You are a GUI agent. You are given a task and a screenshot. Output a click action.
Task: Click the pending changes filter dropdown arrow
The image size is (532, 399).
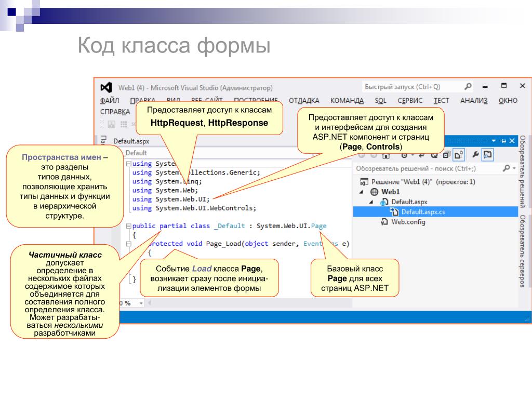tap(413, 155)
